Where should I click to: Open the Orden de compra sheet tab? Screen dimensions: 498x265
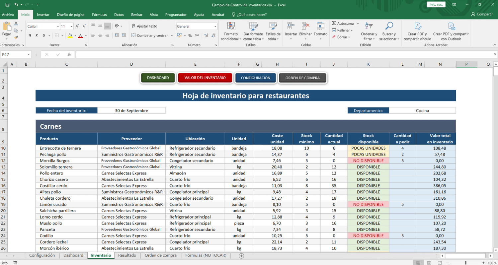click(161, 255)
